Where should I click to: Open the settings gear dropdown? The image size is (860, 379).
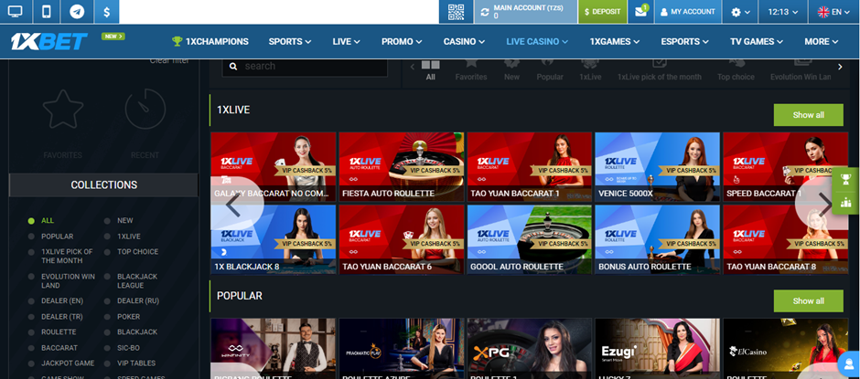pos(740,12)
